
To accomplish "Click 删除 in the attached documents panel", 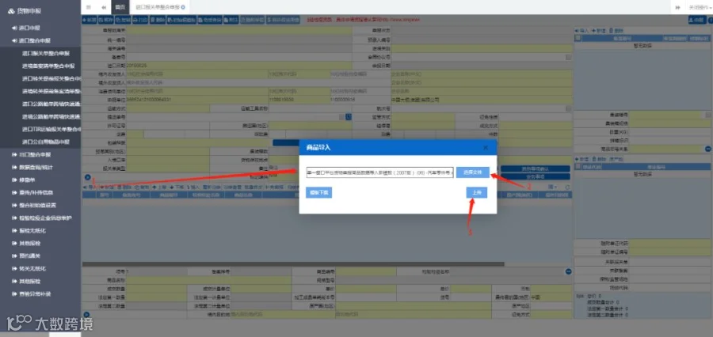I will coord(597,159).
